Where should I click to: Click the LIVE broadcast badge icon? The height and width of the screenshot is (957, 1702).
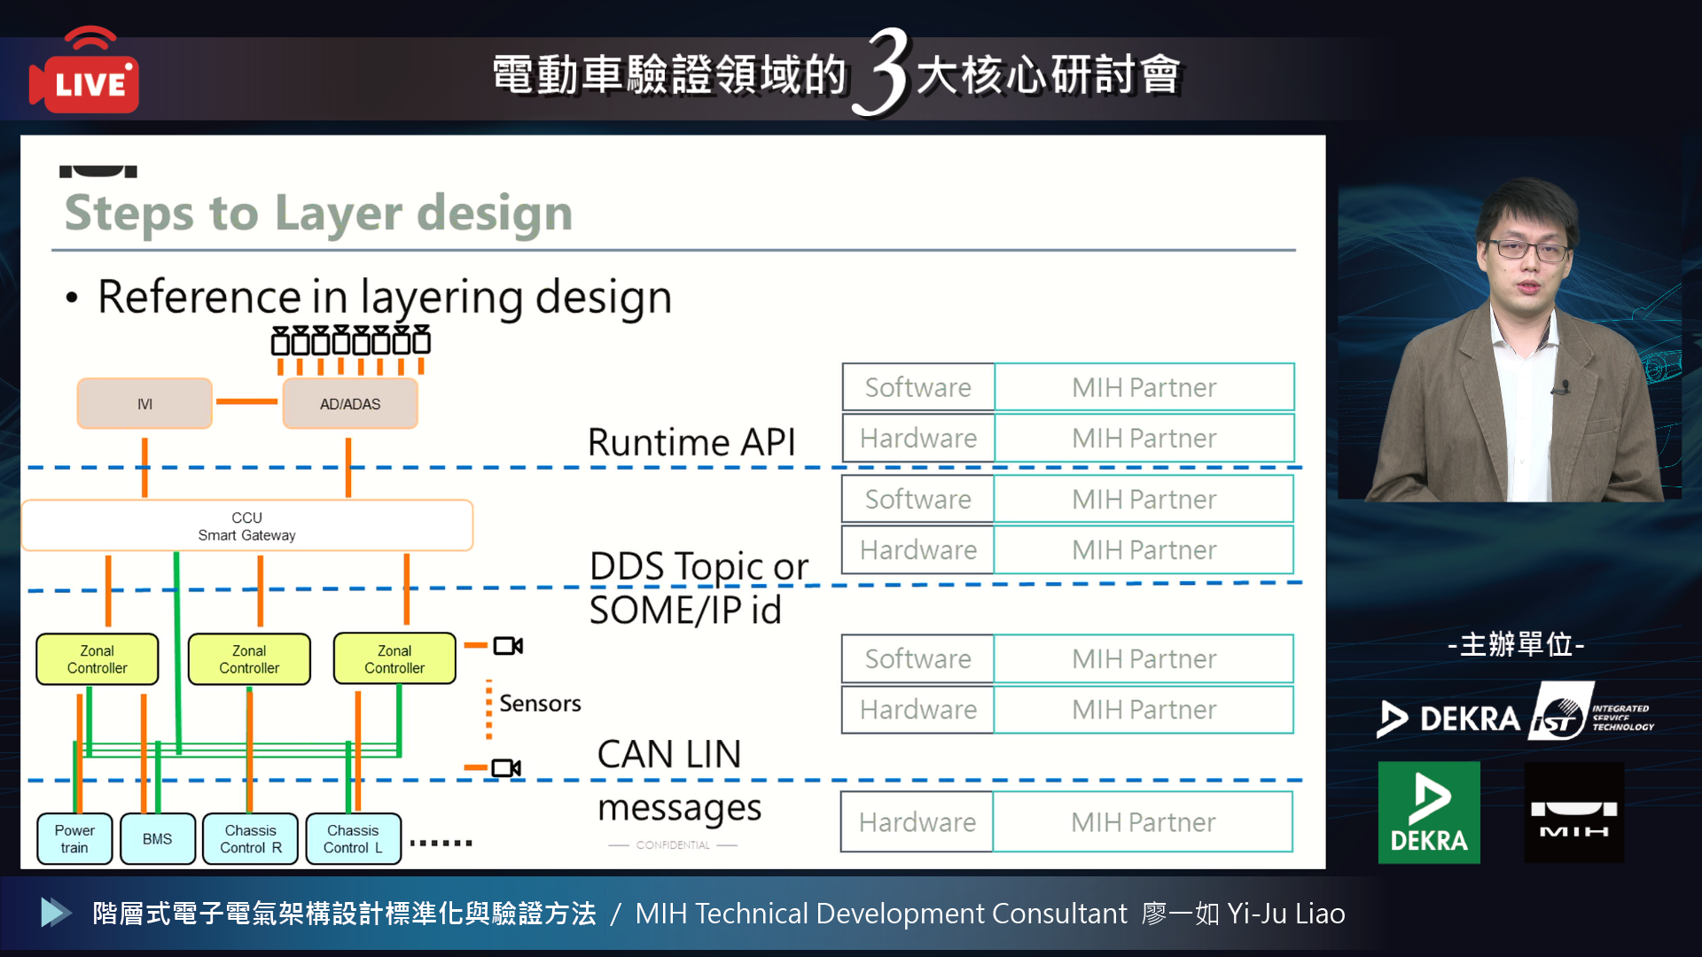point(84,71)
